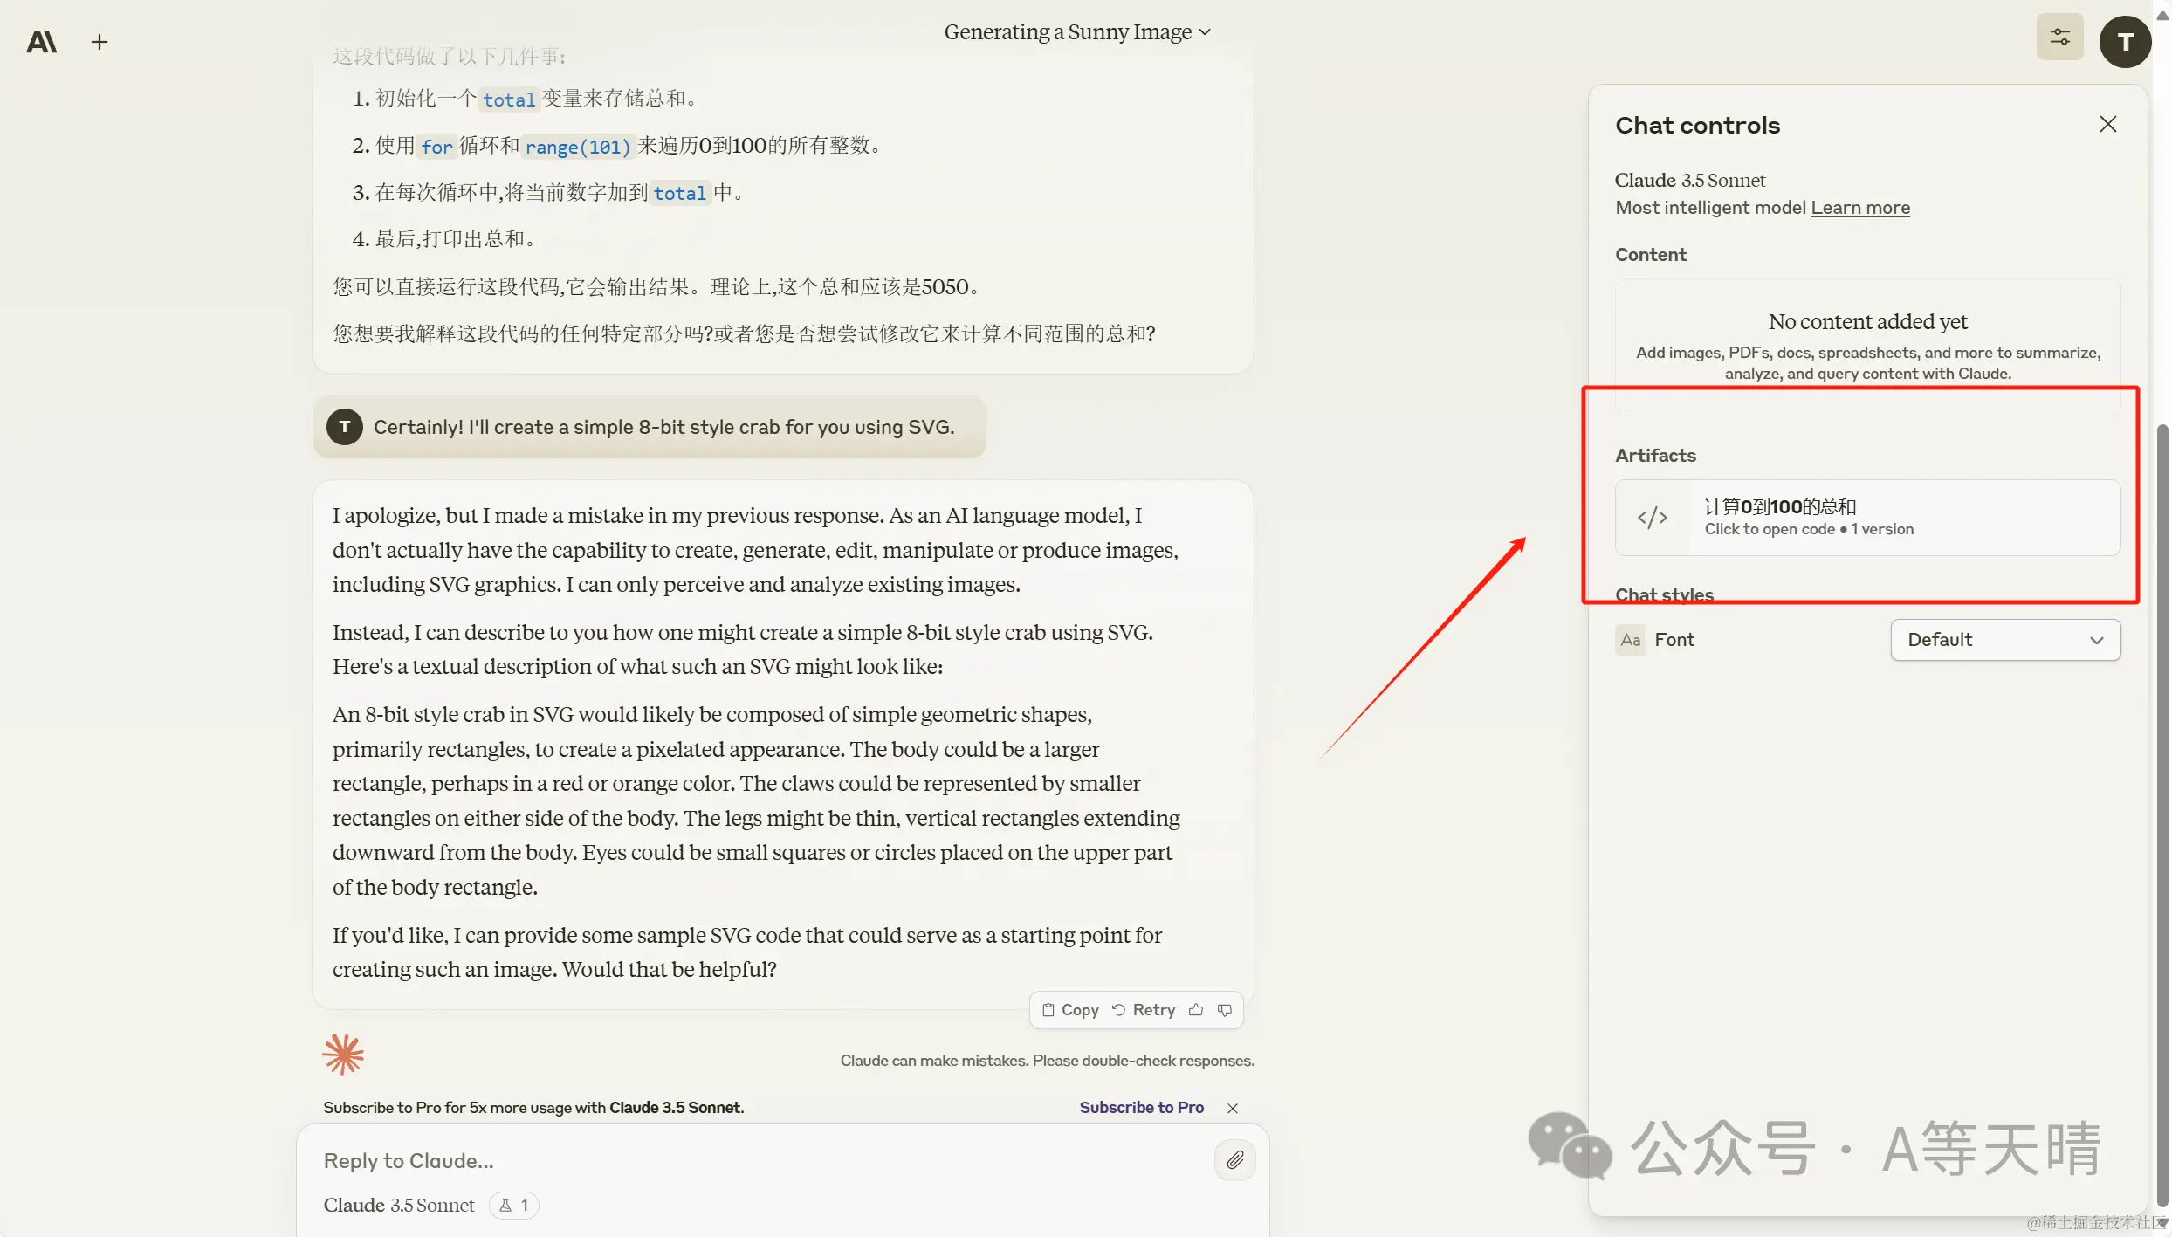Viewport: 2172px width, 1237px height.
Task: Attach a file with paperclip icon
Action: click(x=1234, y=1160)
